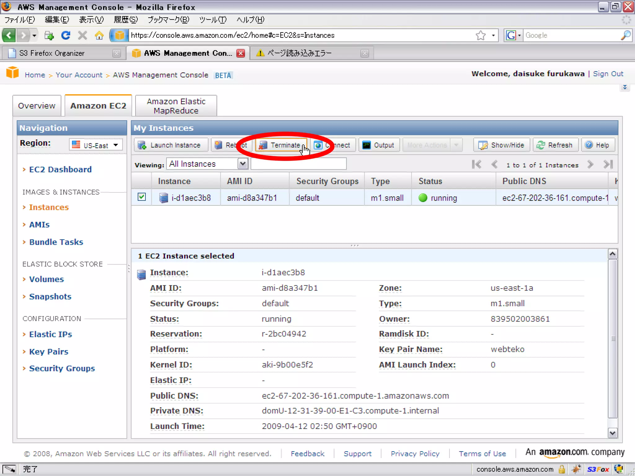Click the stop loading X icon

click(82, 35)
